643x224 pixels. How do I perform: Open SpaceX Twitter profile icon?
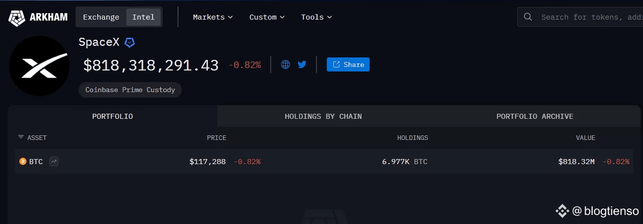[302, 64]
